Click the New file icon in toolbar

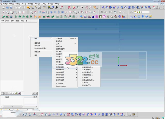(x=4, y=7)
